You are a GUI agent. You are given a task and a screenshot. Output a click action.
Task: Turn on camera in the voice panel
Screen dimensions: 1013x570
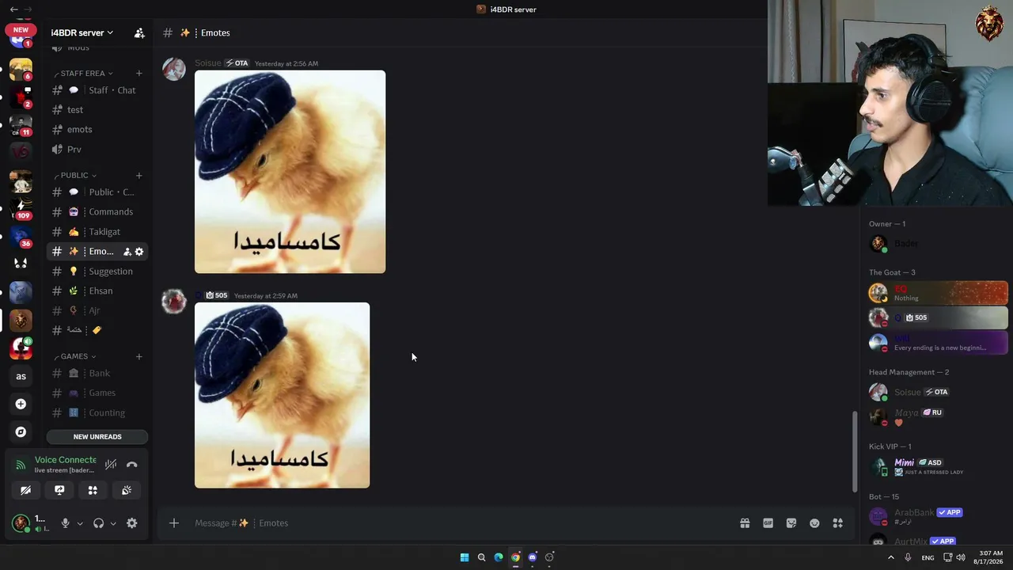point(25,491)
